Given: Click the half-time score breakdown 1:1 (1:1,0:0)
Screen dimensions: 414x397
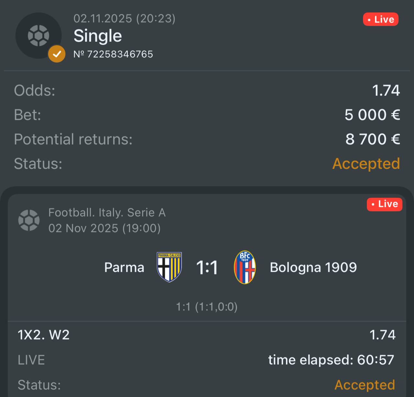Looking at the screenshot, I should (207, 307).
